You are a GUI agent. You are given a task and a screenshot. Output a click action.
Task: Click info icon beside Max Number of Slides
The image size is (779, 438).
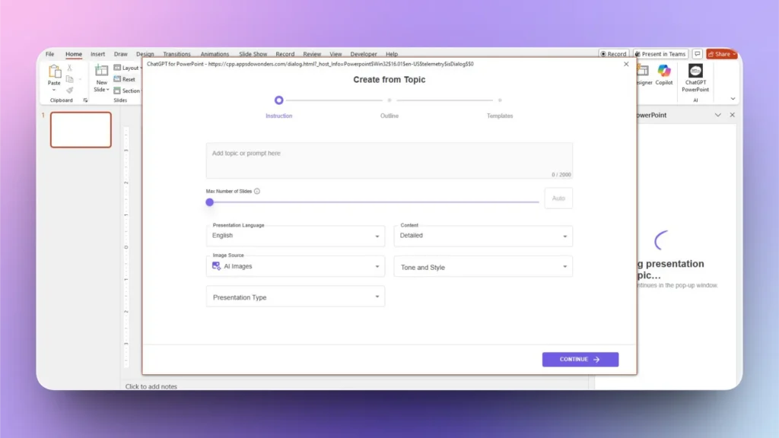coord(257,192)
